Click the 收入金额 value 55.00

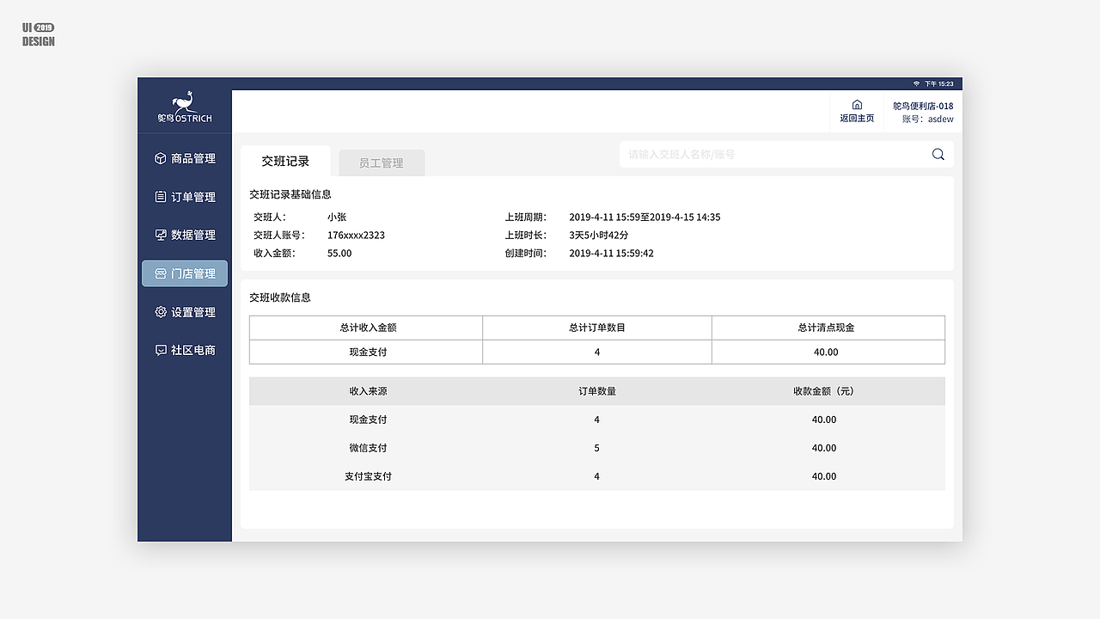coord(339,254)
